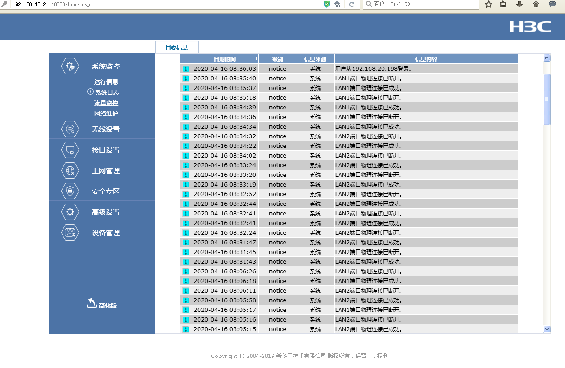Open 系统日志 submenu item

[x=107, y=92]
